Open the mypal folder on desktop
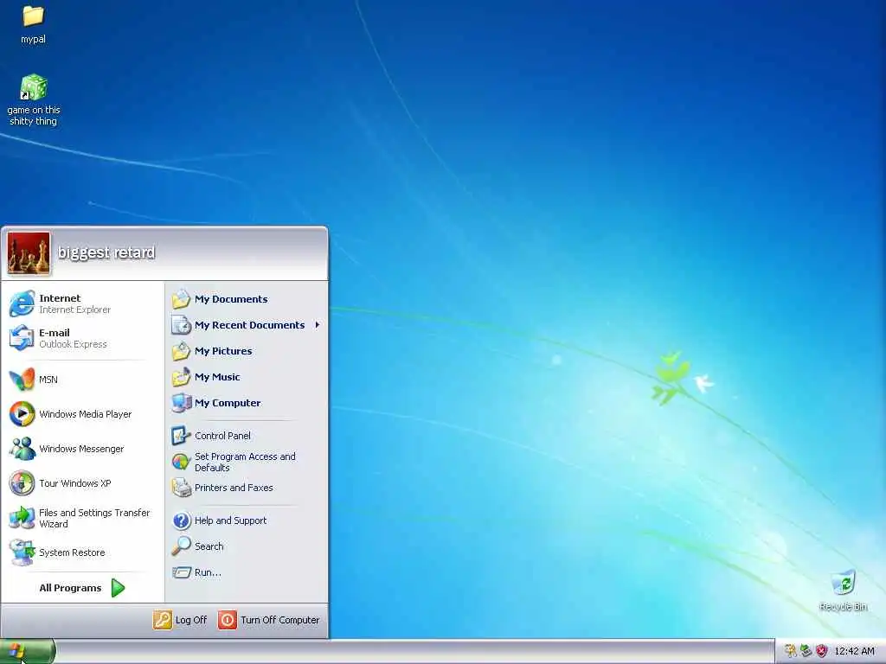The width and height of the screenshot is (886, 664). pyautogui.click(x=33, y=23)
